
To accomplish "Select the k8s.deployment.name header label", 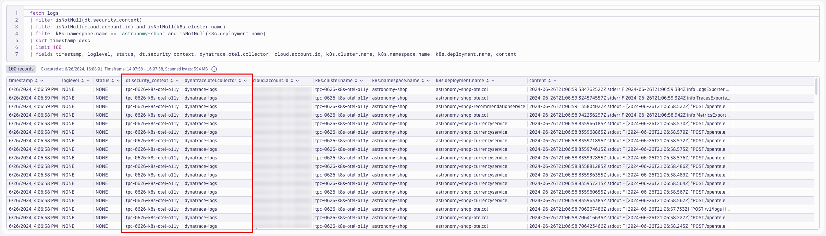I will coord(460,81).
